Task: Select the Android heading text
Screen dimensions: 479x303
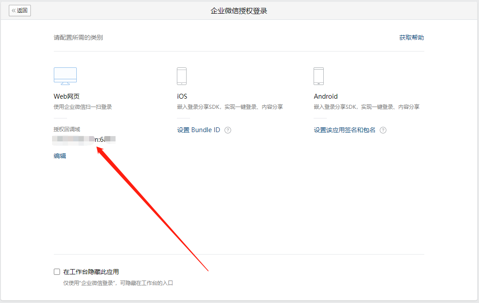Action: (x=326, y=96)
